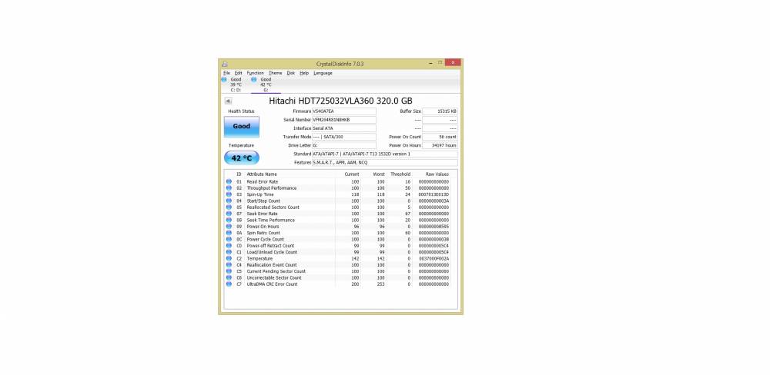The width and height of the screenshot is (770, 375).
Task: Click status icon for UltraDMA CRC Error Count
Action: (229, 284)
